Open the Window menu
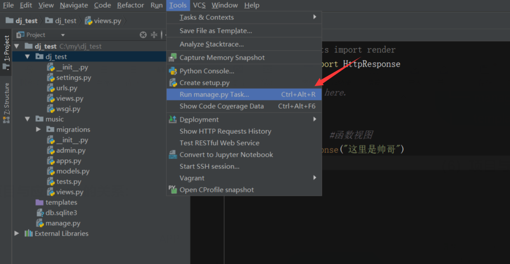This screenshot has width=510, height=264. tap(224, 5)
